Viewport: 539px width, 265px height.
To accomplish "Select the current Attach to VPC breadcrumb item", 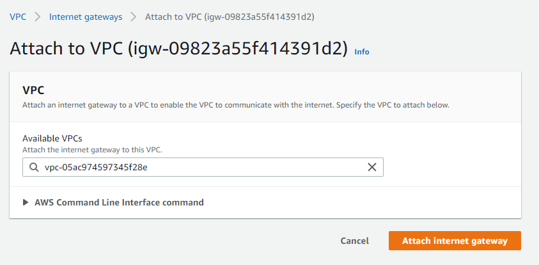I will (x=230, y=17).
